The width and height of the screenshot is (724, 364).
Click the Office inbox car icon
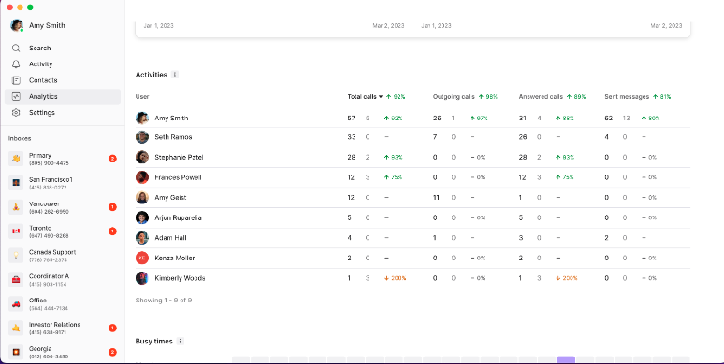[x=16, y=303]
